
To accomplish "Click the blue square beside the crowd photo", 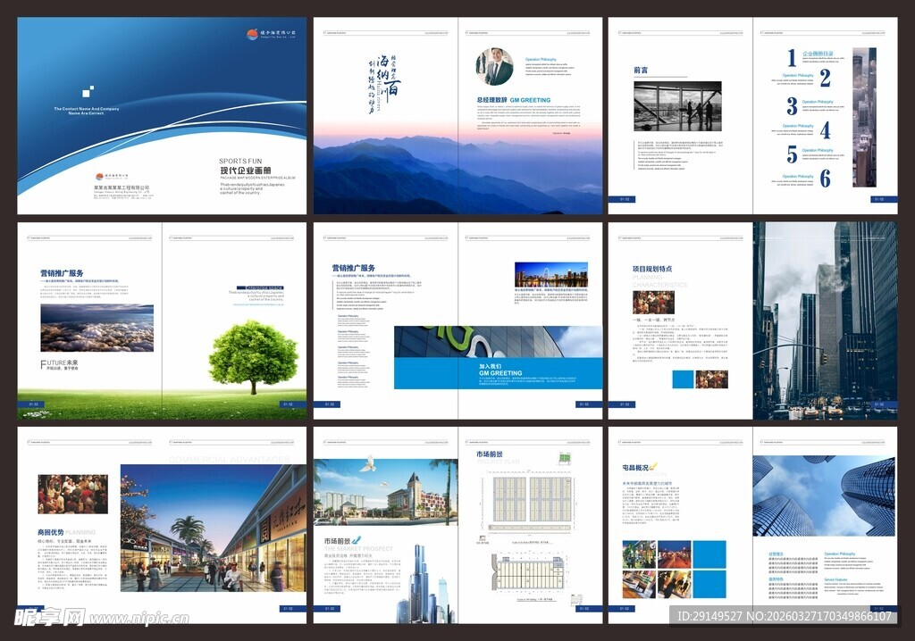I will click(x=682, y=379).
